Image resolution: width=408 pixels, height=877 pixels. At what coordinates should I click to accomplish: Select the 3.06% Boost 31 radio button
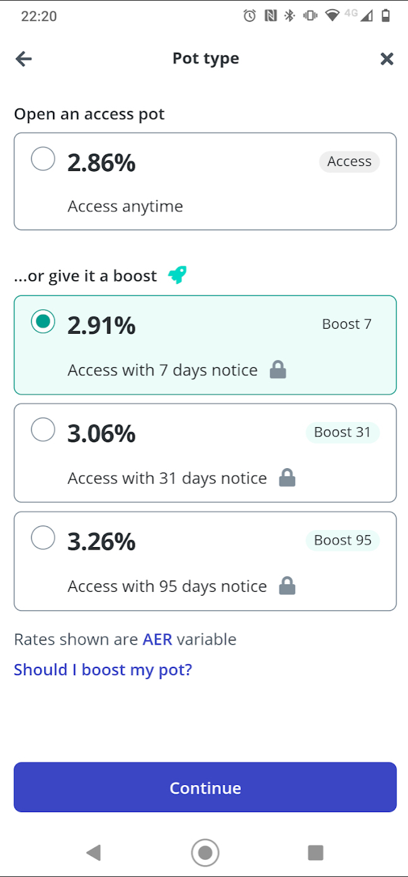tap(43, 430)
